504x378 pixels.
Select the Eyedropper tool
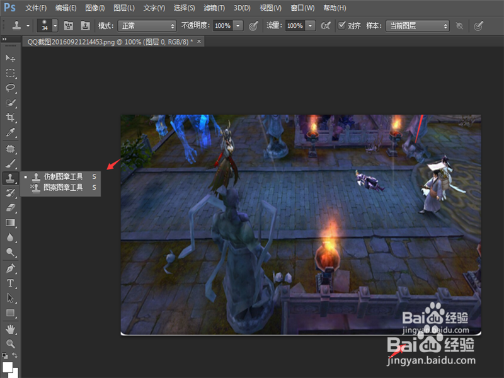pos(10,132)
